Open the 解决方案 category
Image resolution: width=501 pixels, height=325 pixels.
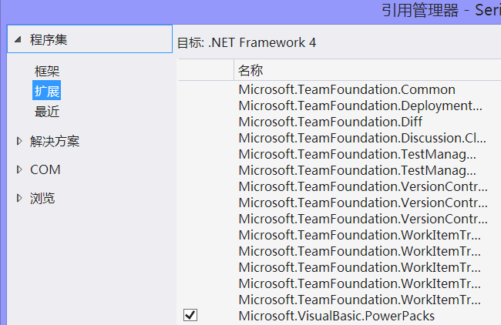tap(54, 141)
